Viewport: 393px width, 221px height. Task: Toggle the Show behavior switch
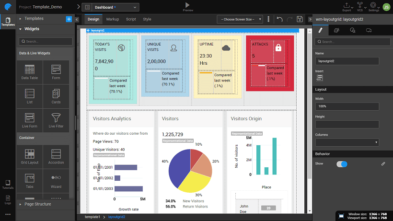[342, 164]
